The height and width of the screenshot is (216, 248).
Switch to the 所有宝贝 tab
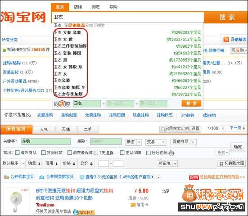click(16, 129)
